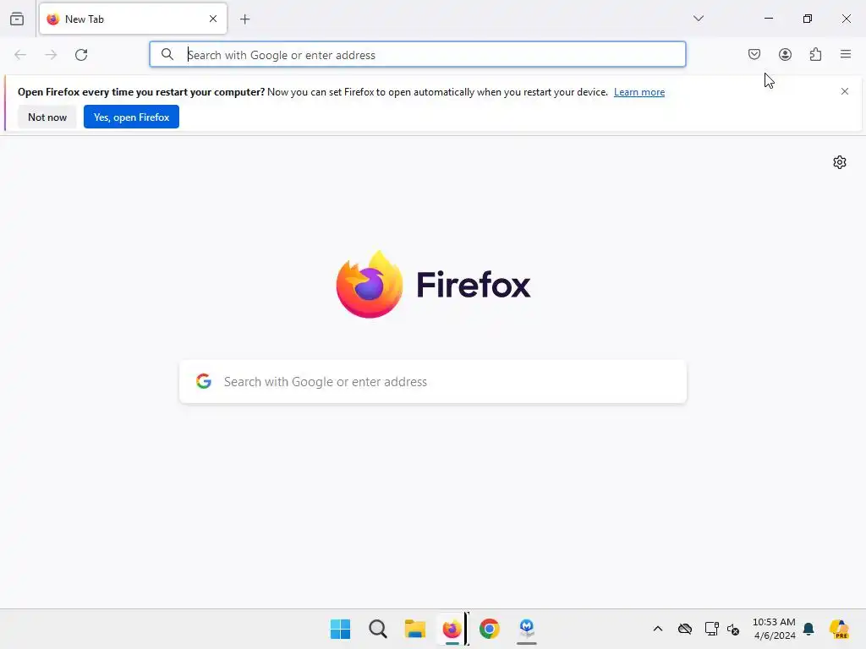The width and height of the screenshot is (866, 649).
Task: Select the New Tab tab
Action: click(133, 19)
